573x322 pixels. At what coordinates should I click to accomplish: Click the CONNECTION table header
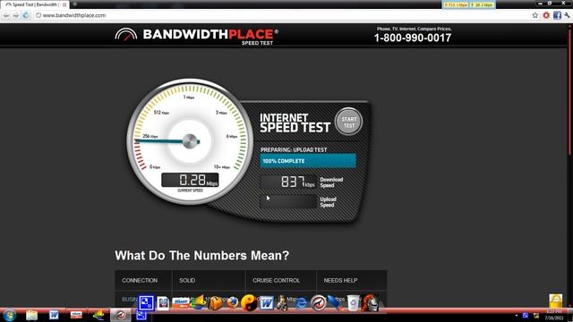coord(140,280)
